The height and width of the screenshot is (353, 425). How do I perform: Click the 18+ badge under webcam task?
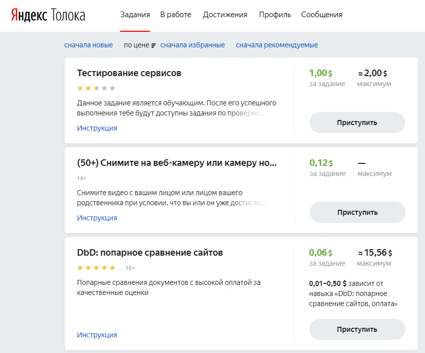(82, 178)
